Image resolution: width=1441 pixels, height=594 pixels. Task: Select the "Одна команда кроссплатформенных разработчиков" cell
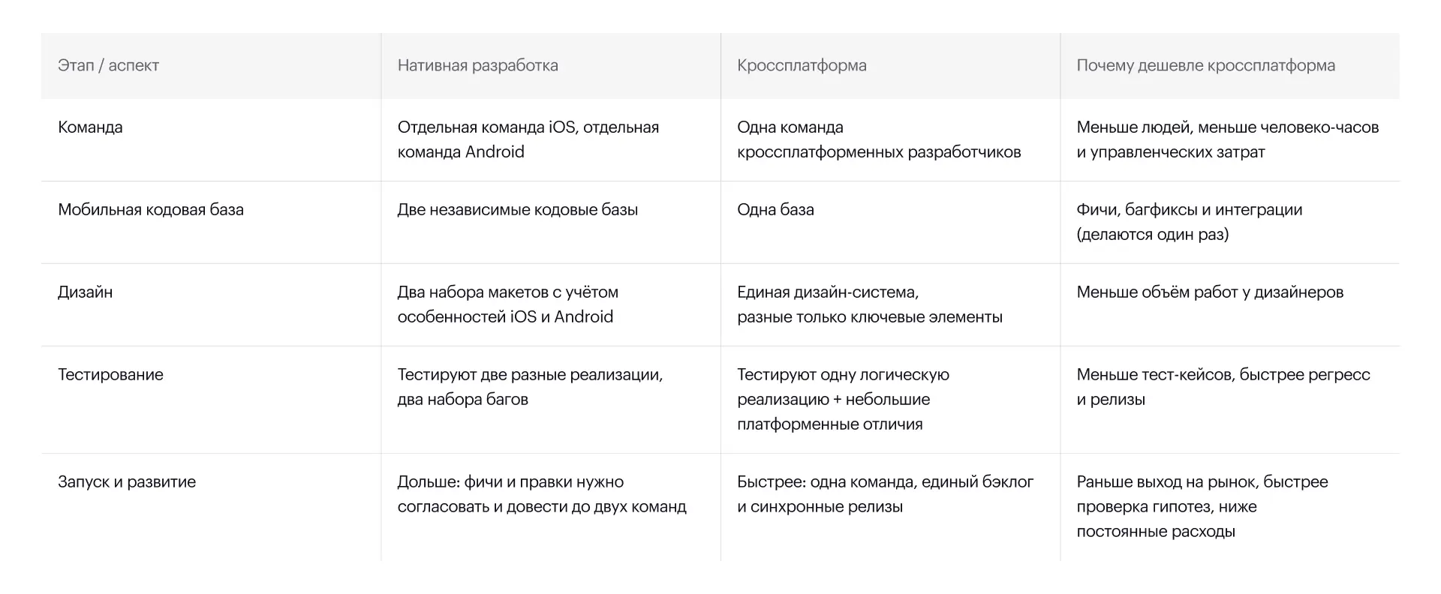[x=878, y=139]
